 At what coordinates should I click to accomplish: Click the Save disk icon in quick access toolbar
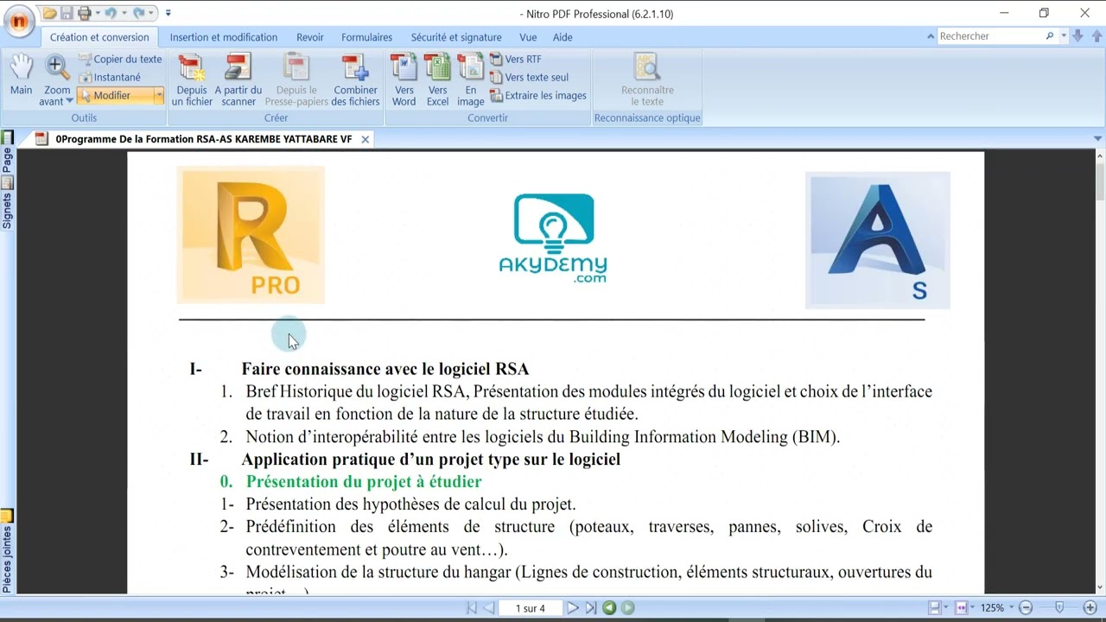click(67, 13)
